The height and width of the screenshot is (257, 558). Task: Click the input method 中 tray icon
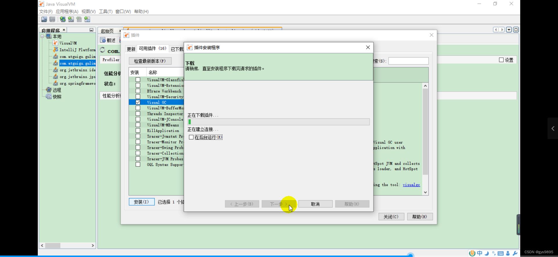480,253
